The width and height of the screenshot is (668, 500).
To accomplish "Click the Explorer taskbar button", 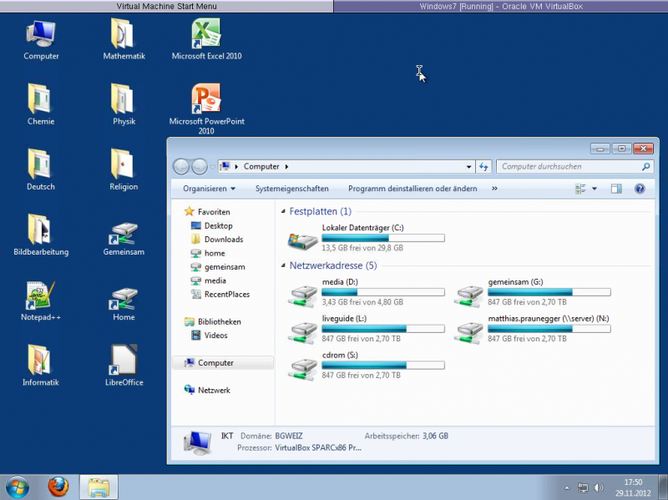I will (99, 487).
